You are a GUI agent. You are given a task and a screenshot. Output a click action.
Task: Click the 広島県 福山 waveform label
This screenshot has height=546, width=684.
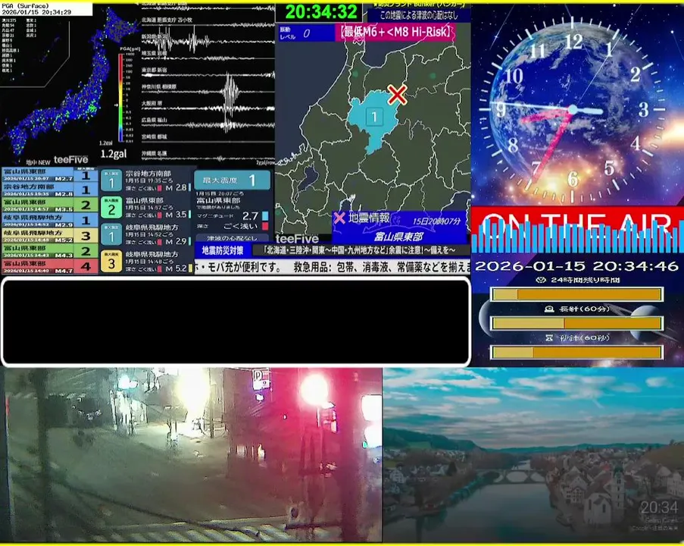154,120
